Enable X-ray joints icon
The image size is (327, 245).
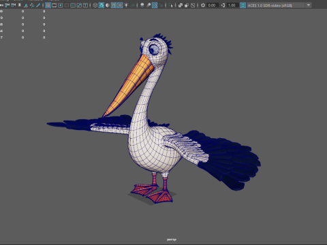point(193,5)
